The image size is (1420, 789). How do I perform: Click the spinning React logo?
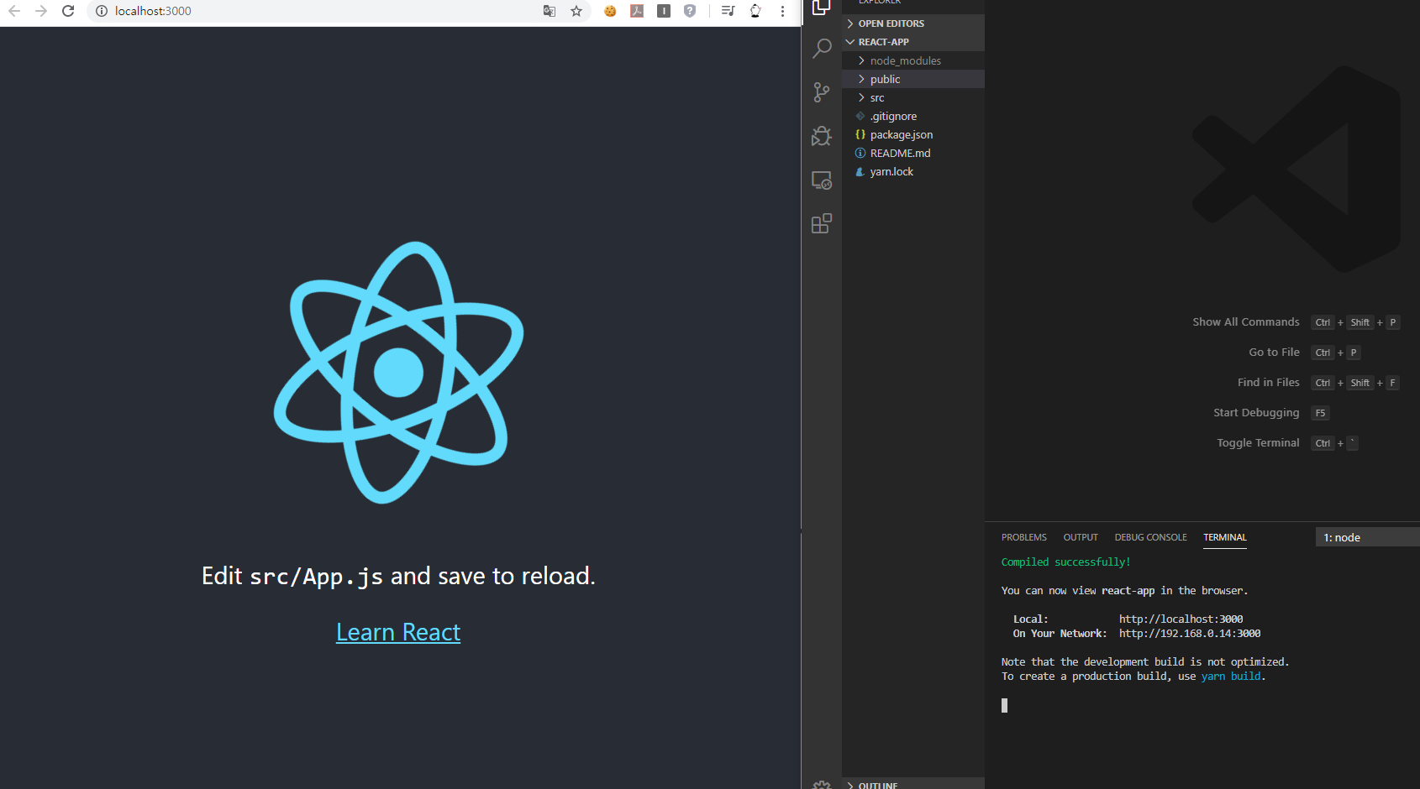[x=398, y=373]
